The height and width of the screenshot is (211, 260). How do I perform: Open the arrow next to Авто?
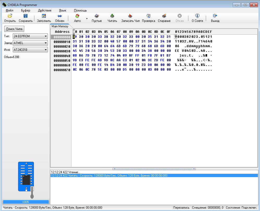click(x=87, y=19)
